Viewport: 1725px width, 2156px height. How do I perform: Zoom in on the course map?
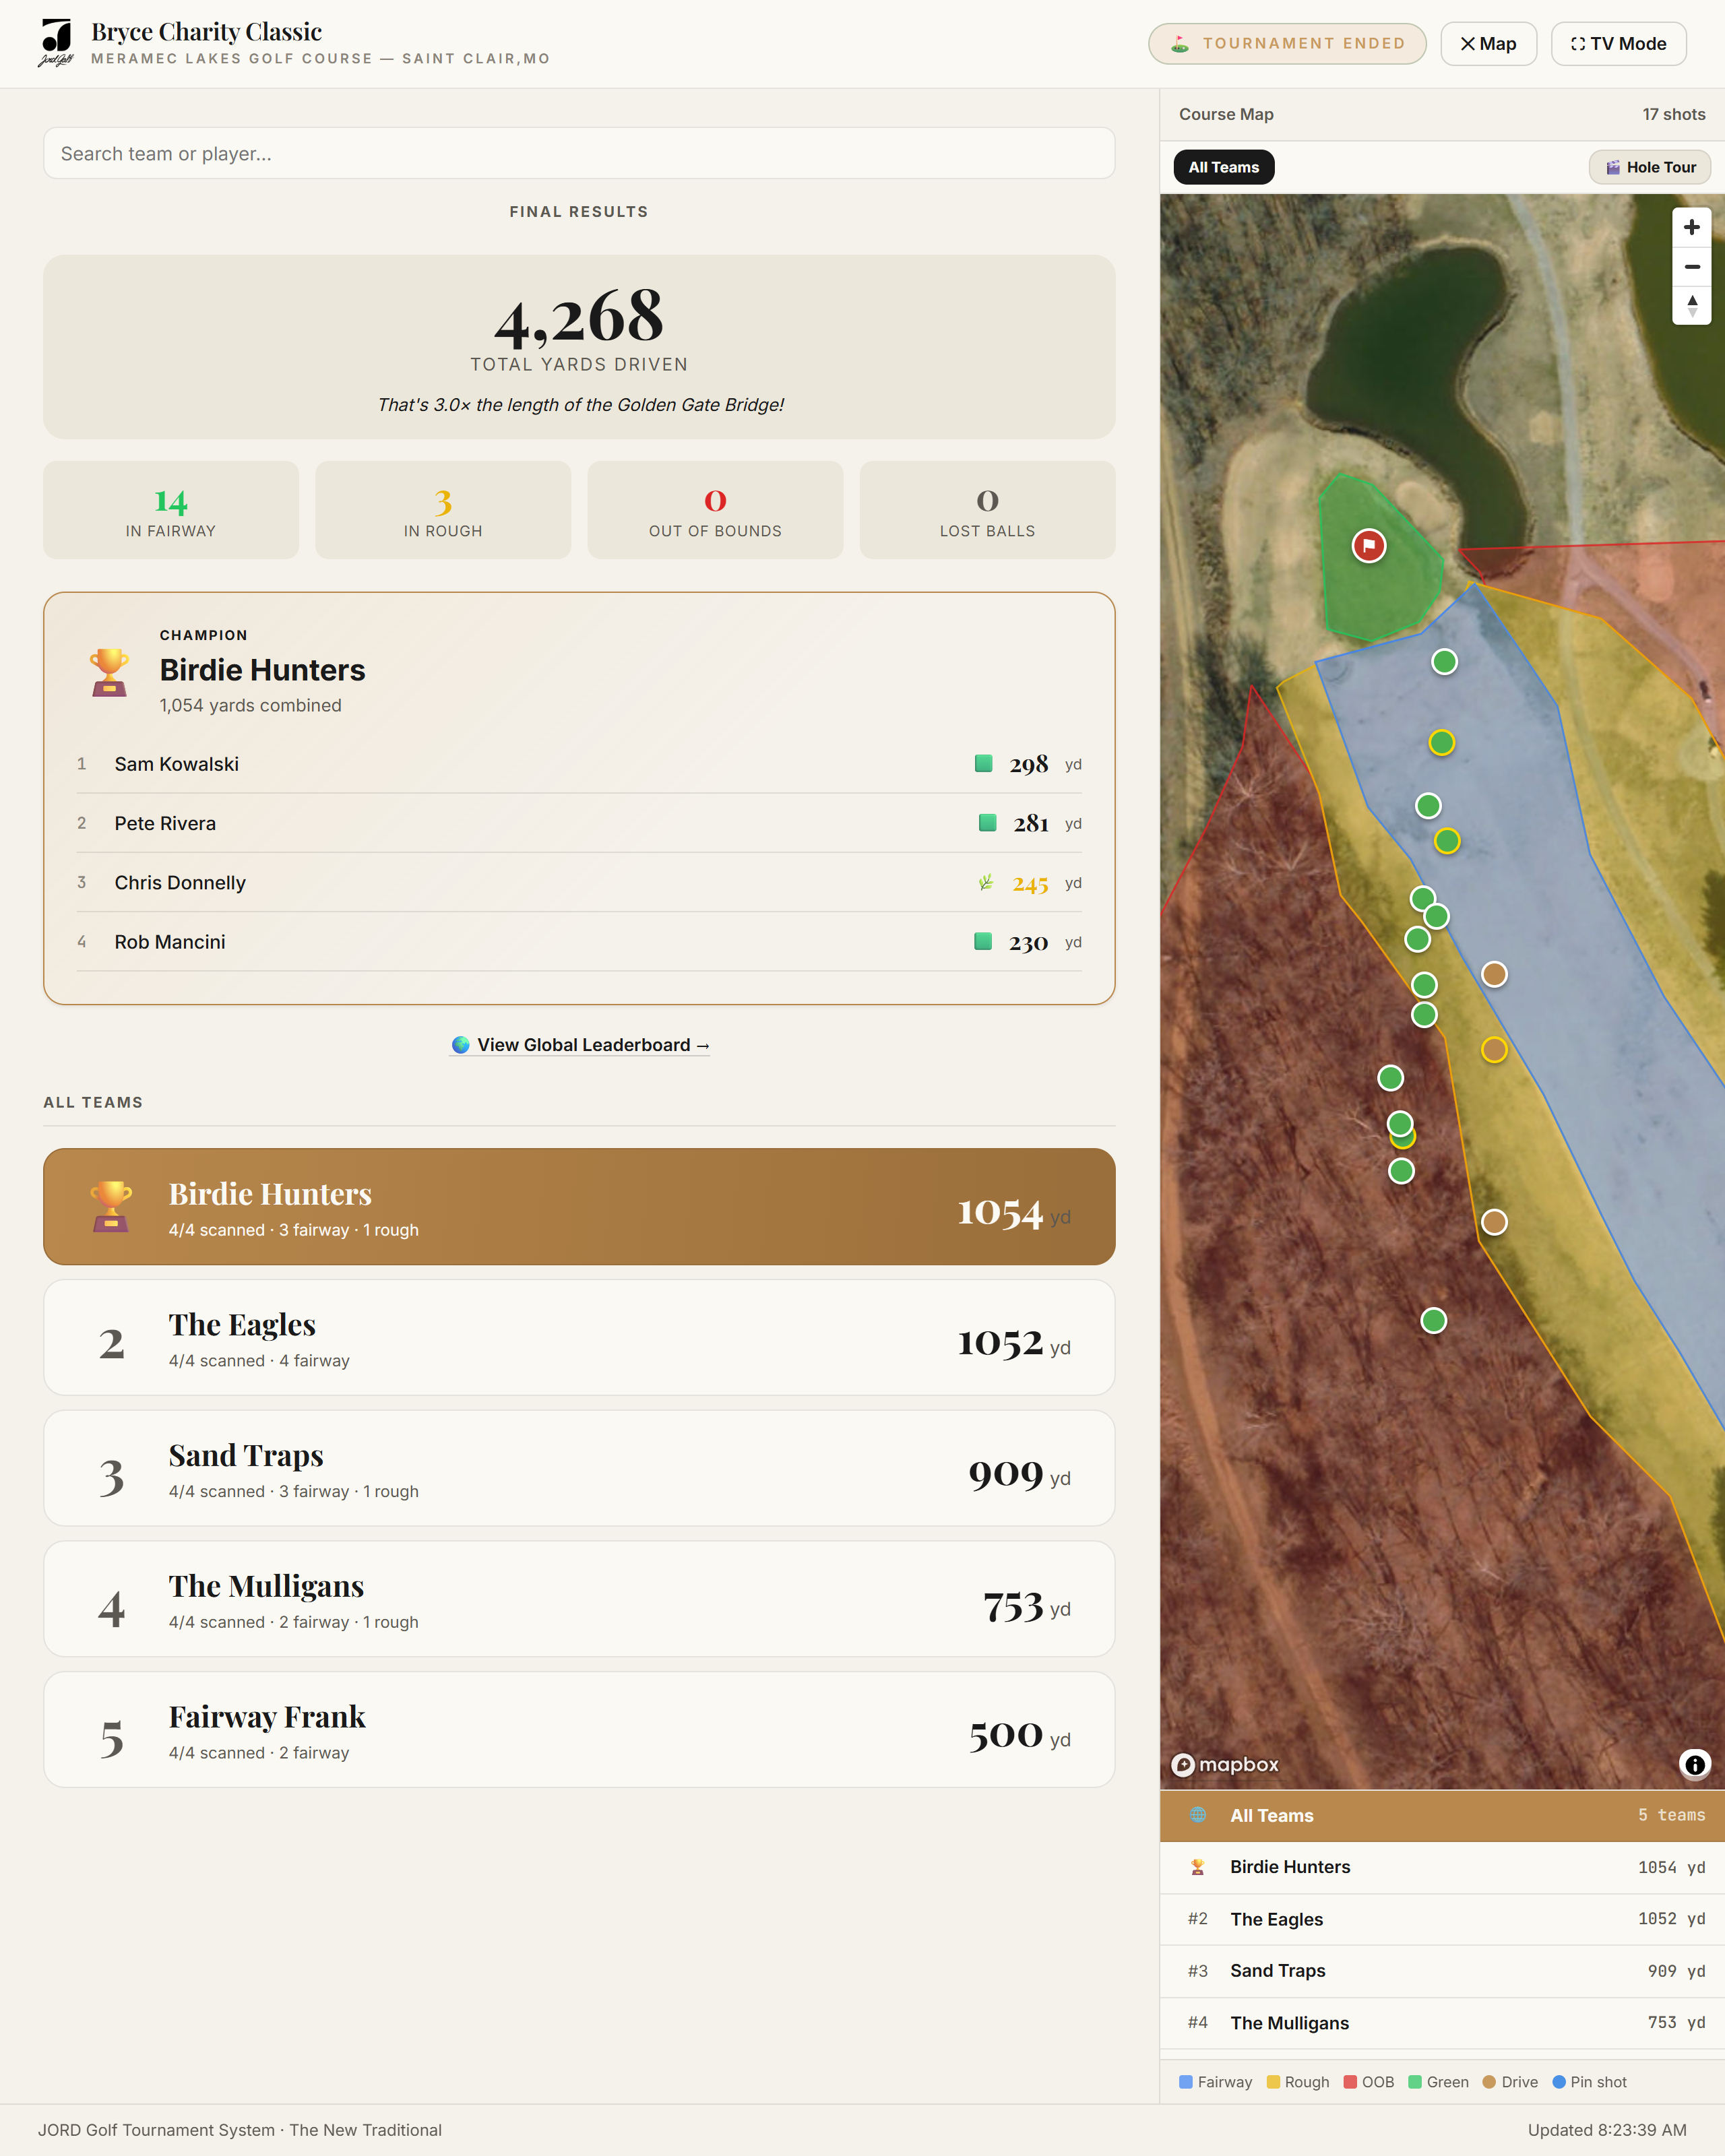click(x=1691, y=227)
